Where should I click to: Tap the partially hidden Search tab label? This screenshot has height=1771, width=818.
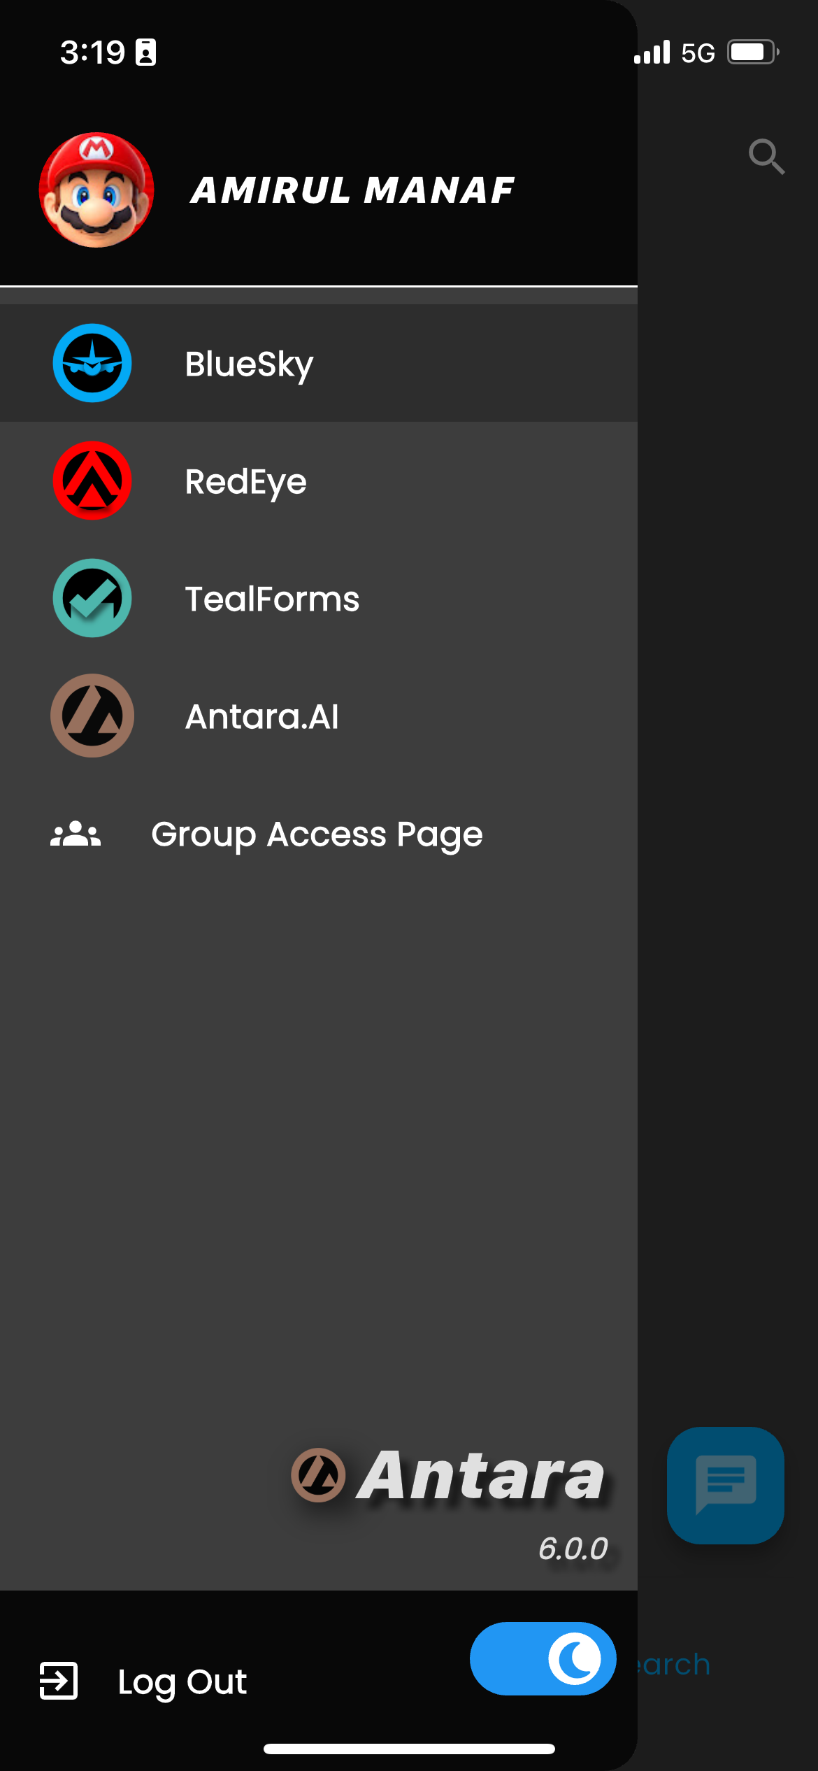point(674,1665)
